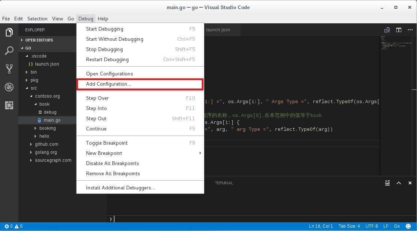Choose Open Configurations
The height and width of the screenshot is (231, 417).
click(140, 74)
